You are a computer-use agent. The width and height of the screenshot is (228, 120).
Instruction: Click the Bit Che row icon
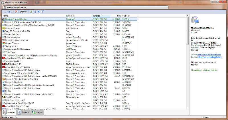(4, 91)
